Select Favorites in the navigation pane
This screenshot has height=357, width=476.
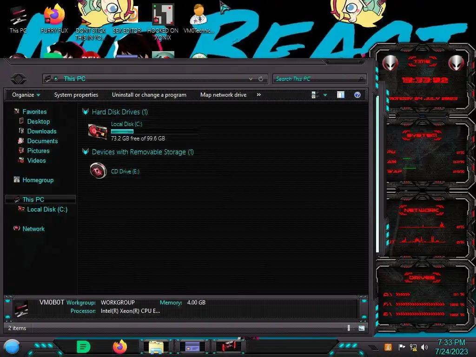click(34, 112)
